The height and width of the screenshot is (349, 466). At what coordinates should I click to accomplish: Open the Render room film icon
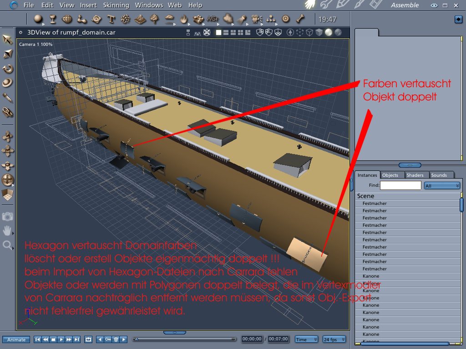(375, 4)
